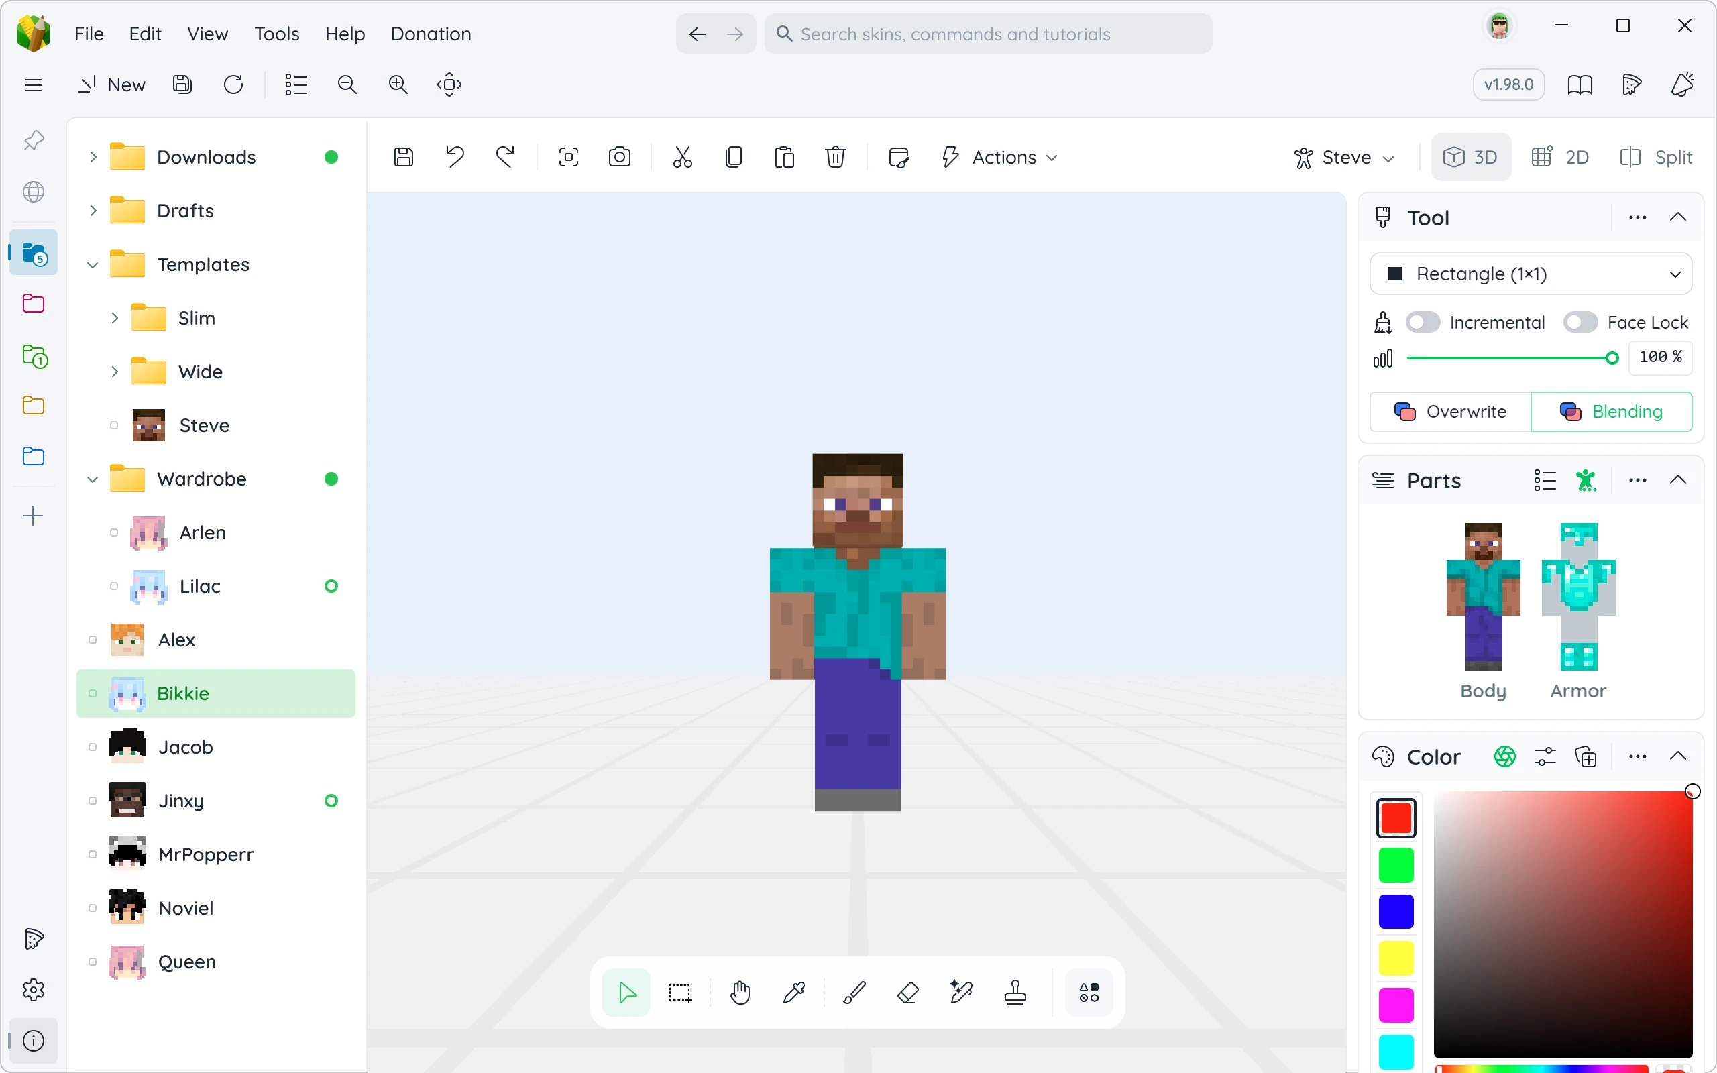Choose the stamp tool
This screenshot has height=1073, width=1717.
[1015, 992]
